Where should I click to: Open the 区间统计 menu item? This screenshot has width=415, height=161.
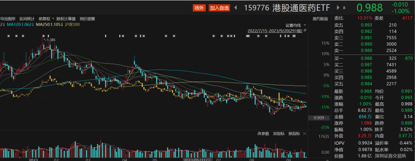(27, 19)
